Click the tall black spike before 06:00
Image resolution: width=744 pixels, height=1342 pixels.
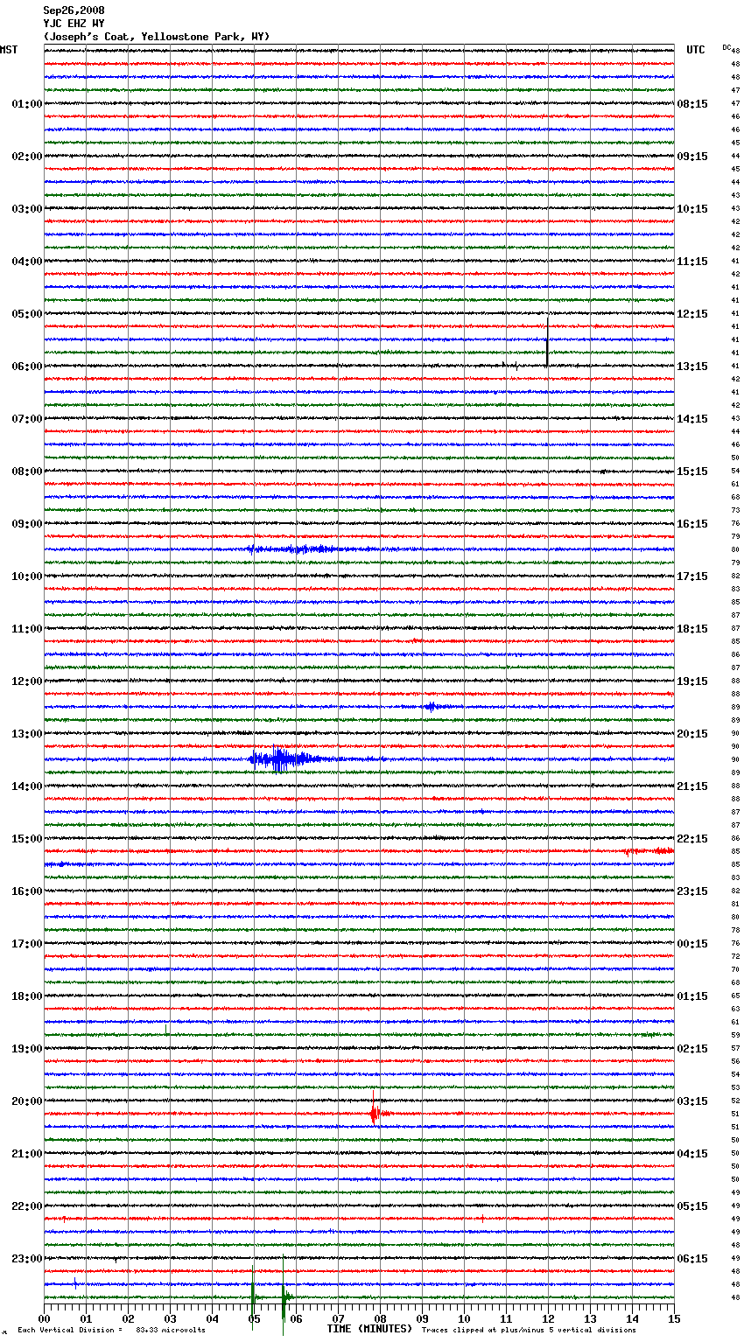(547, 344)
